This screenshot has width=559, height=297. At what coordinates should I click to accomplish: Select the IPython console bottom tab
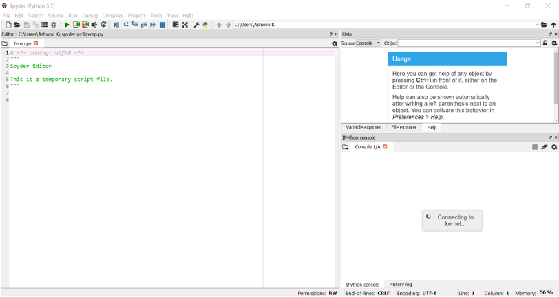tap(363, 284)
